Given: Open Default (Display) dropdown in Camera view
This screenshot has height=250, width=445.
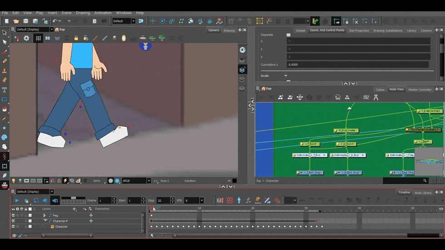Looking at the screenshot, I should 52,29.
